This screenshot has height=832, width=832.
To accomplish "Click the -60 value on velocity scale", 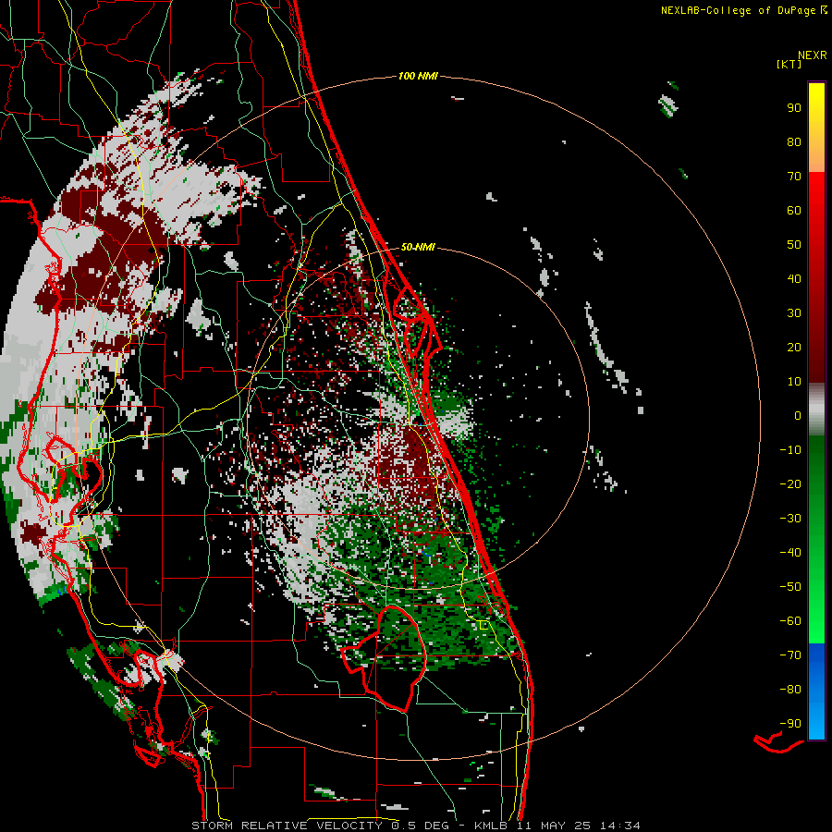I will click(790, 621).
